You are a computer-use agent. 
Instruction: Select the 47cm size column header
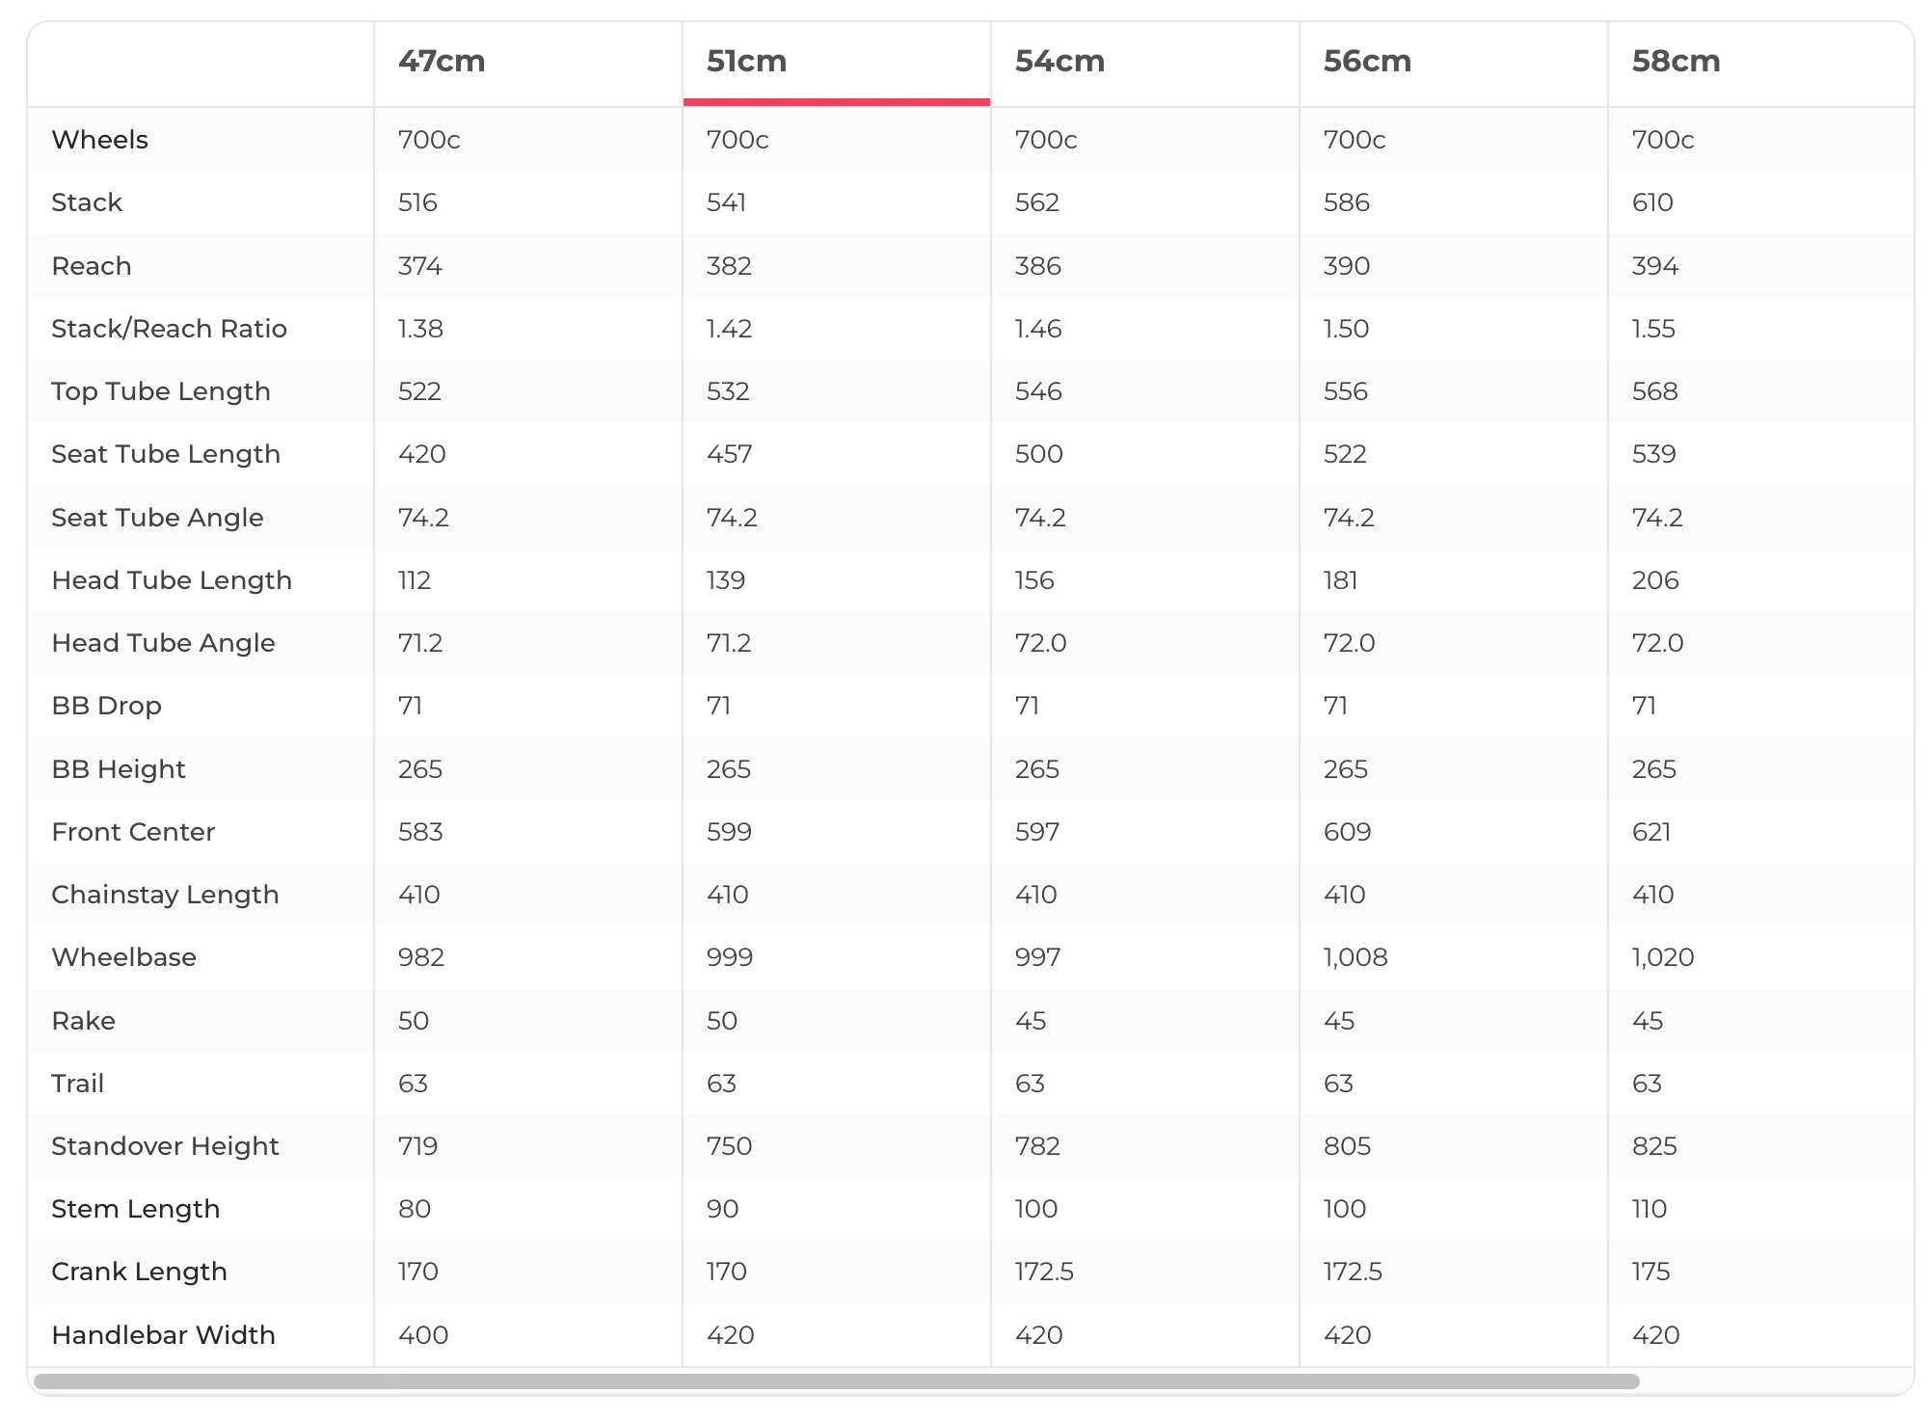pyautogui.click(x=442, y=62)
